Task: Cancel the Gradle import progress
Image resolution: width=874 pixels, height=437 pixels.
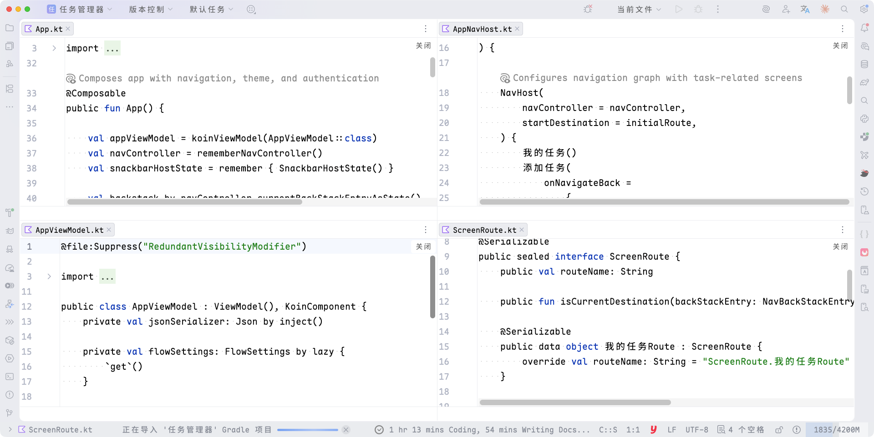Action: [346, 430]
